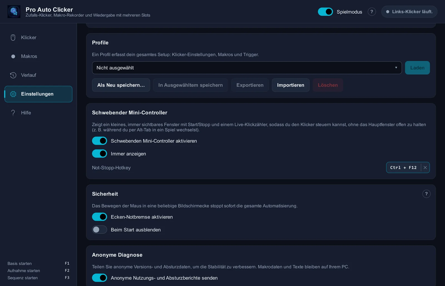445x286 pixels.
Task: Clear the Ctrl + F12 hotkey with X
Action: pyautogui.click(x=425, y=168)
